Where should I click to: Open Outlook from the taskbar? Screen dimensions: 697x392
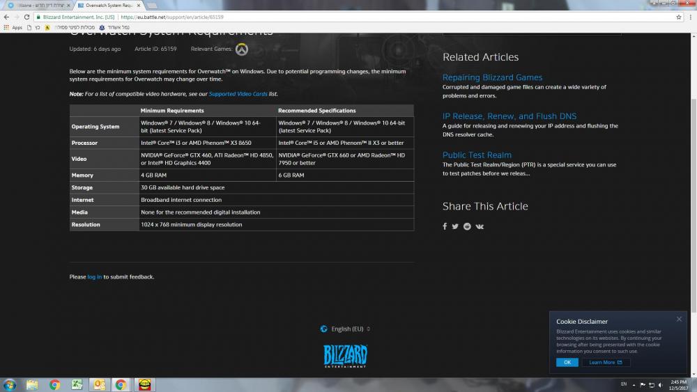[x=99, y=384]
